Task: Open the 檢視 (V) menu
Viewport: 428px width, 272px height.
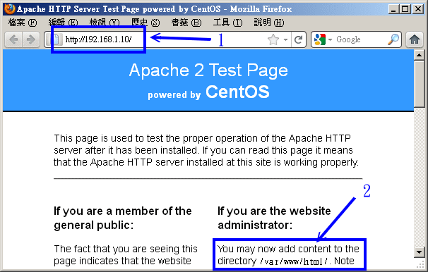Action: pos(105,23)
